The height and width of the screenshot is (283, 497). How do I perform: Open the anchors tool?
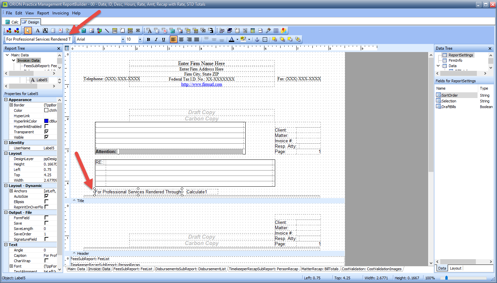(x=257, y=39)
